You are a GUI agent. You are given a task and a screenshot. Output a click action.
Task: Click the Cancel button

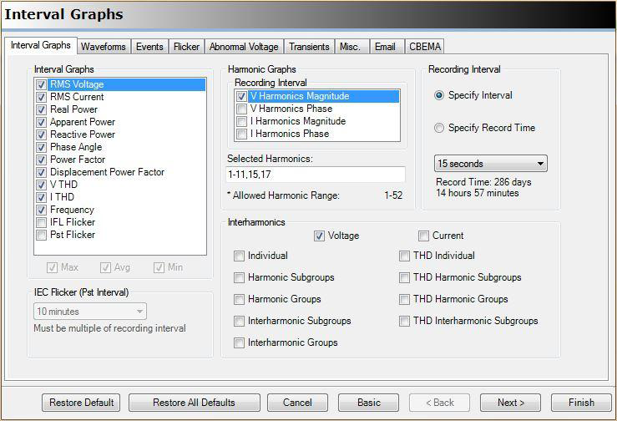pos(297,403)
